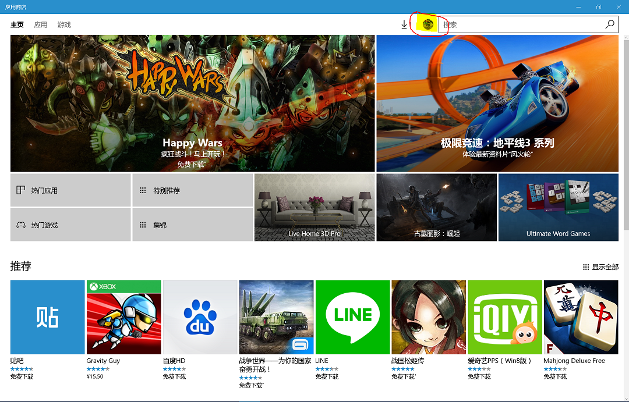This screenshot has width=629, height=402.
Task: Open the LINE app icon
Action: (x=352, y=317)
